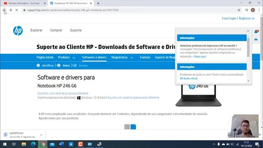Open the Action Center notifications
Viewport: 263px width, 148px height.
click(257, 144)
